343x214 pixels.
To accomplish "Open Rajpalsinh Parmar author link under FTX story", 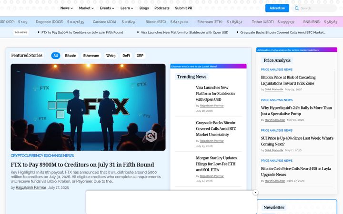I will point(31,187).
